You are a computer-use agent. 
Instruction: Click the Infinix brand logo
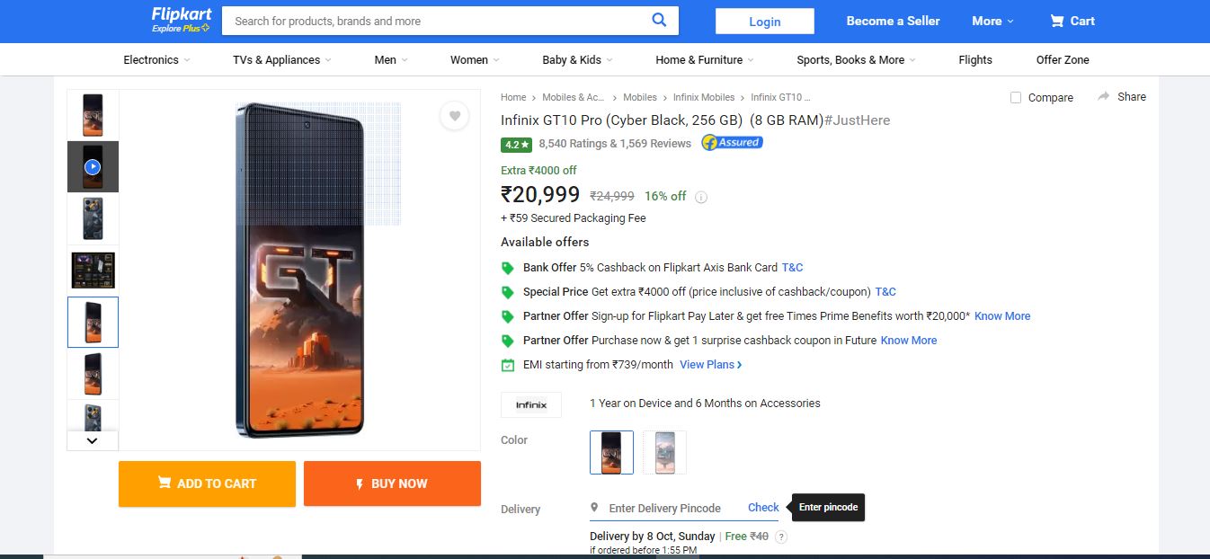click(x=531, y=404)
